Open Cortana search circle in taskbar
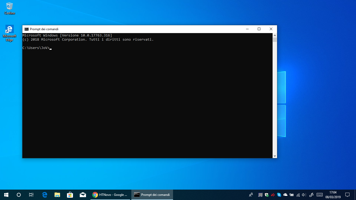 (19, 195)
